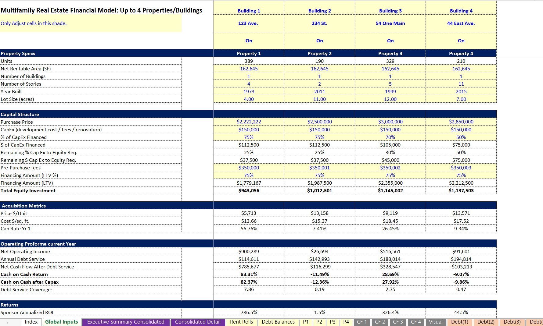Select Number of Stories cell 11
Image resolution: width=543 pixels, height=326 pixels.
point(461,84)
